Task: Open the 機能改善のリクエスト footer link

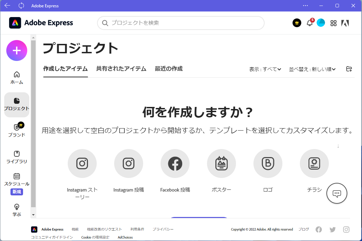Action: click(x=104, y=229)
